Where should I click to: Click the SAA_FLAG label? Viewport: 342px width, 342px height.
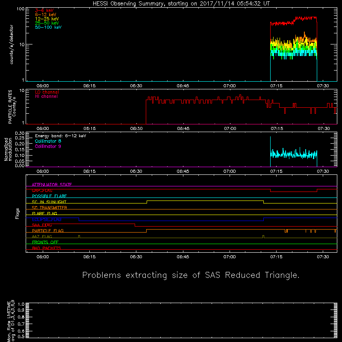[42, 225]
